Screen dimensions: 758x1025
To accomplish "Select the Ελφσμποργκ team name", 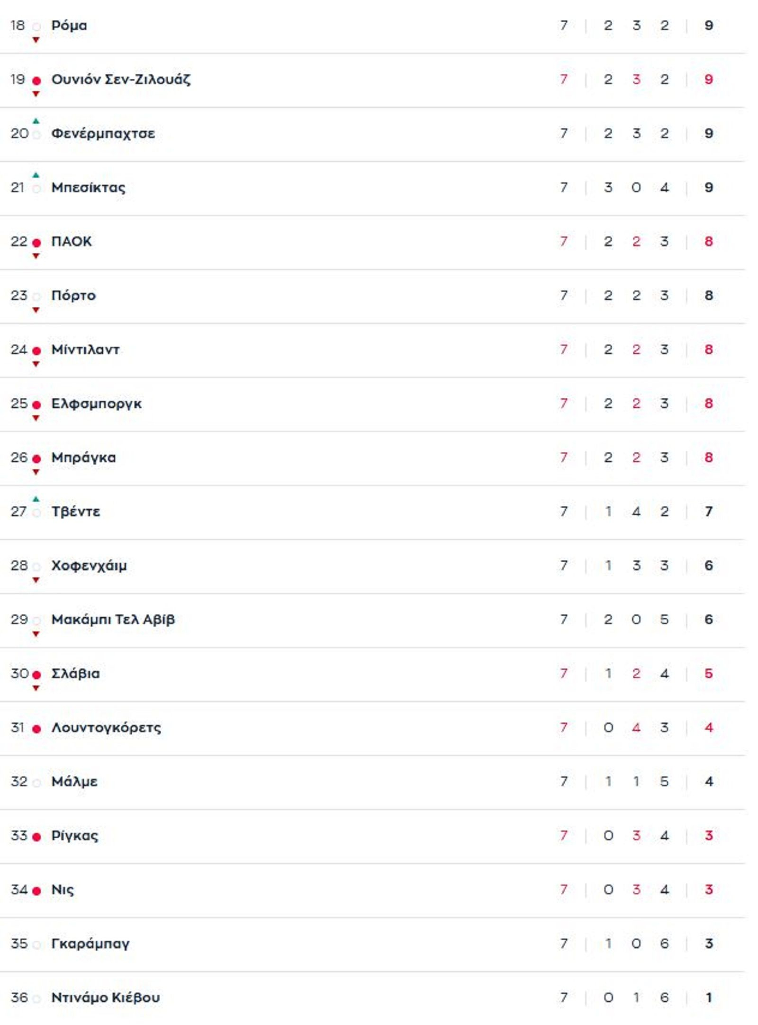I will click(x=96, y=404).
